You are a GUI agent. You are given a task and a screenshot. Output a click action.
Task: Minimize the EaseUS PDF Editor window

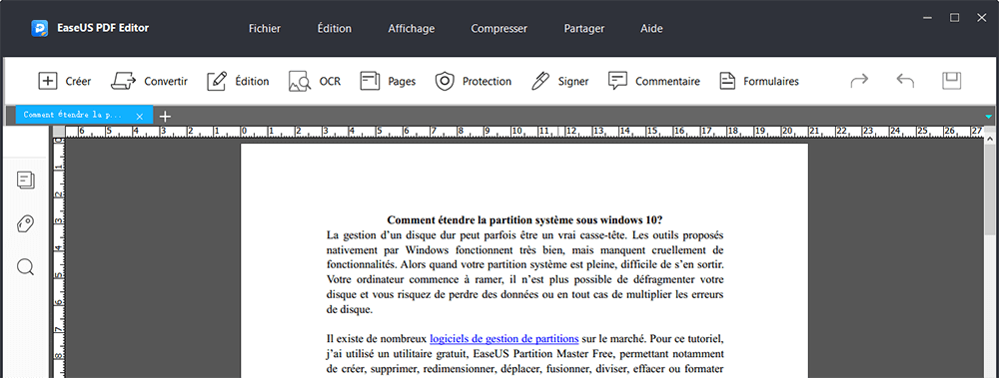[928, 18]
